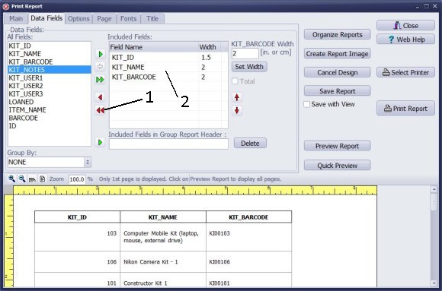Click the Set Width button
This screenshot has height=291, width=442.
249,67
